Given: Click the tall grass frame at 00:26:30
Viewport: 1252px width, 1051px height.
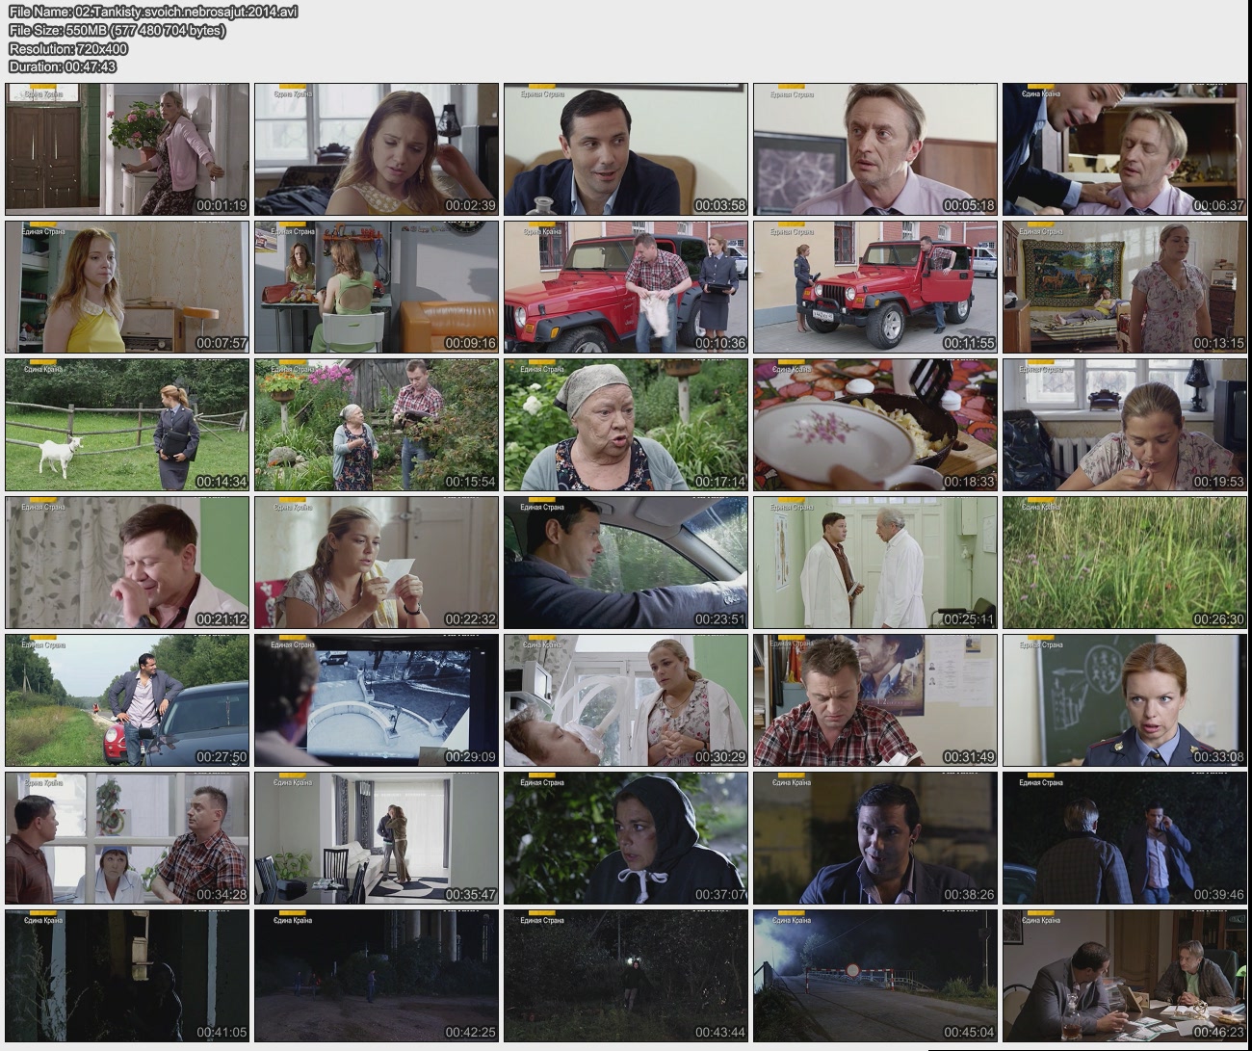Looking at the screenshot, I should [1124, 563].
